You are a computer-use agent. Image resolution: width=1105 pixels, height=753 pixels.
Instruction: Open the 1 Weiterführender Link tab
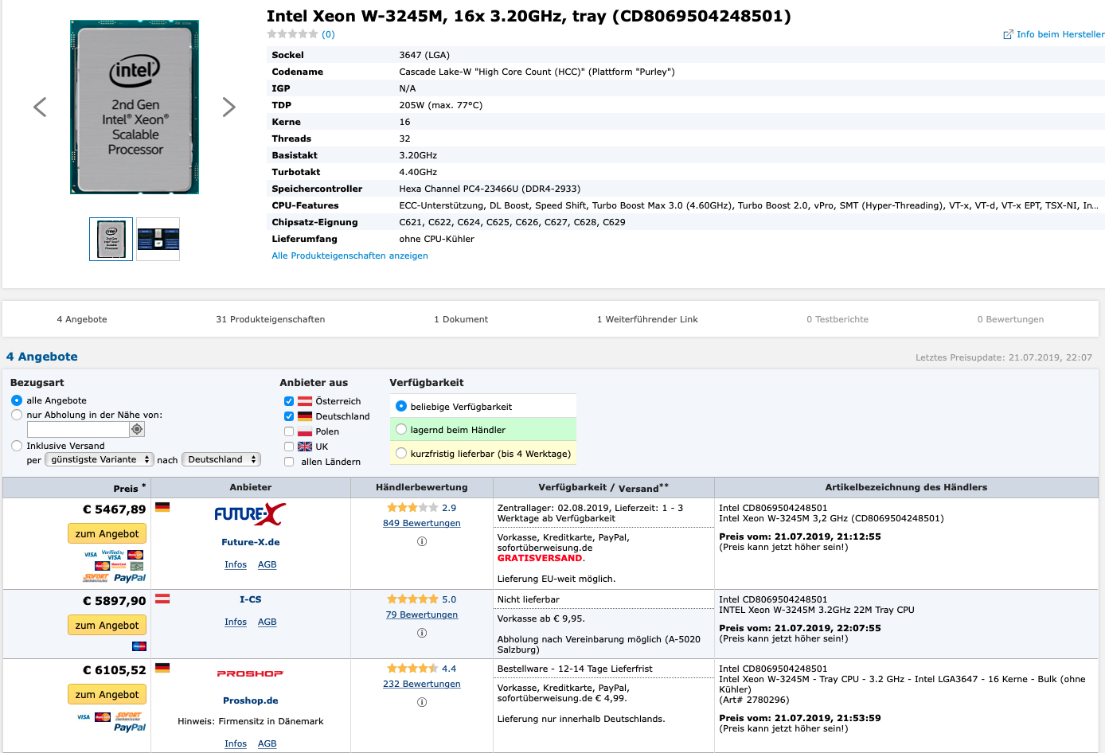coord(647,319)
